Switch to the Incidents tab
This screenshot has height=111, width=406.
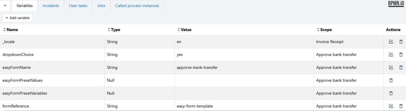tap(51, 6)
